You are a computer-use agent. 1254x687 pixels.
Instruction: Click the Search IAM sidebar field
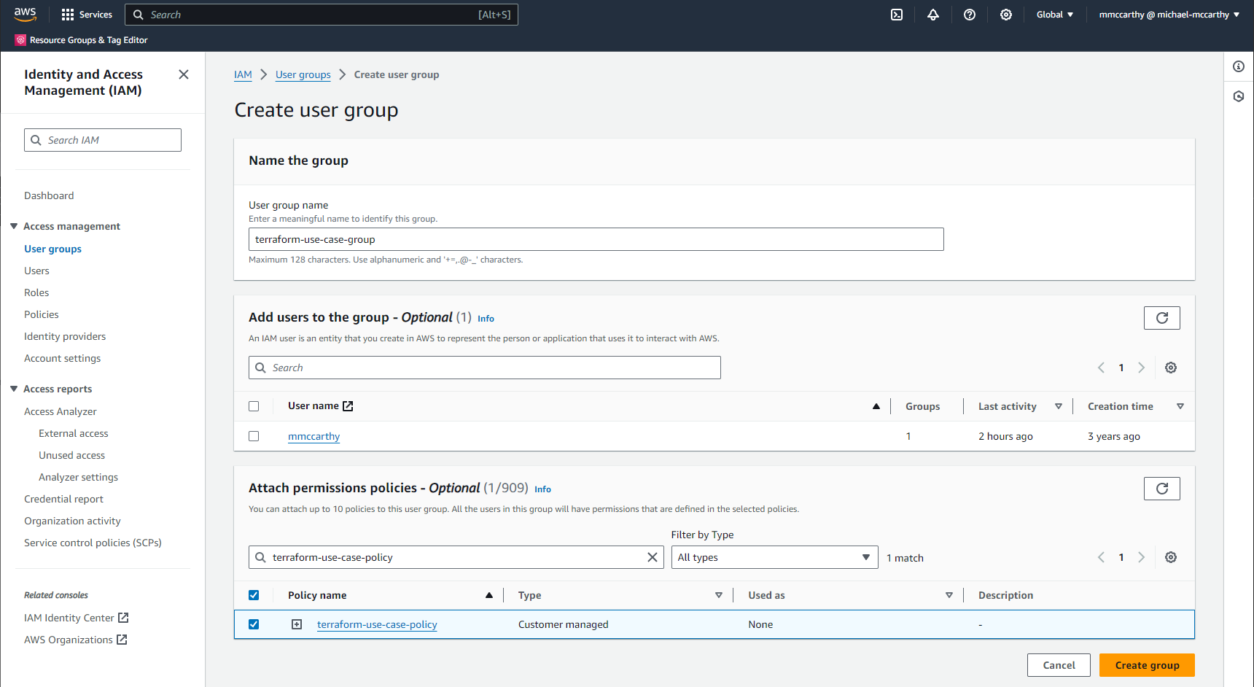(x=103, y=140)
